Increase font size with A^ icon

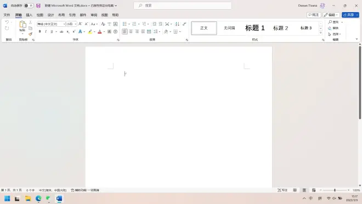point(80,24)
